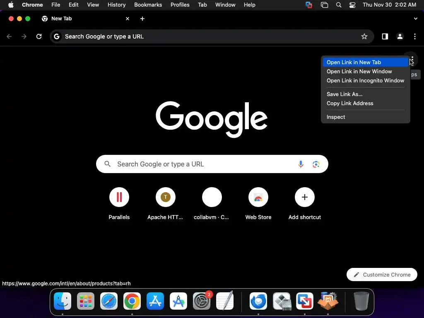
Task: Click the Chrome icon in the Dock
Action: [132, 301]
